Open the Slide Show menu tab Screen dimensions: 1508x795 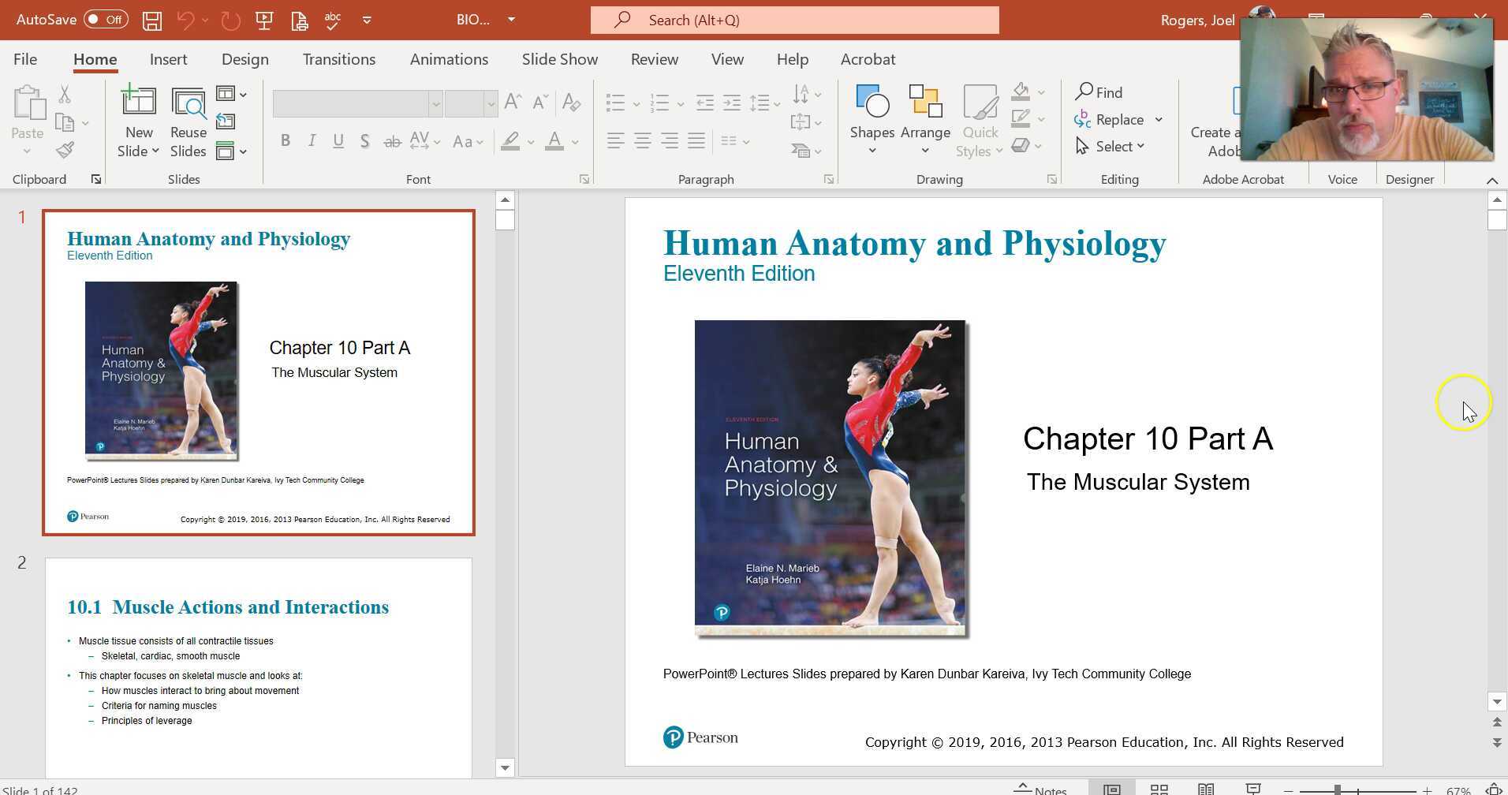(x=559, y=59)
